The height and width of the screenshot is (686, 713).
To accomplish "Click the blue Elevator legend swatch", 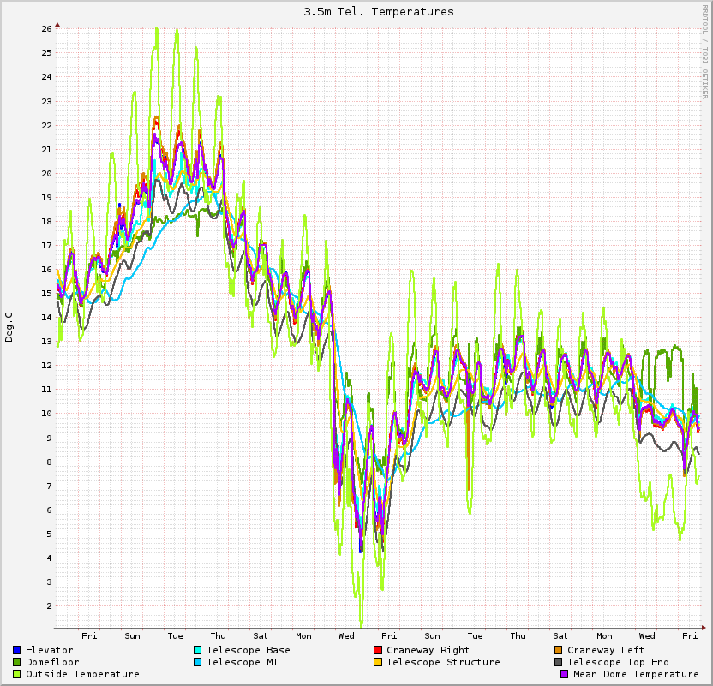I will 16,650.
